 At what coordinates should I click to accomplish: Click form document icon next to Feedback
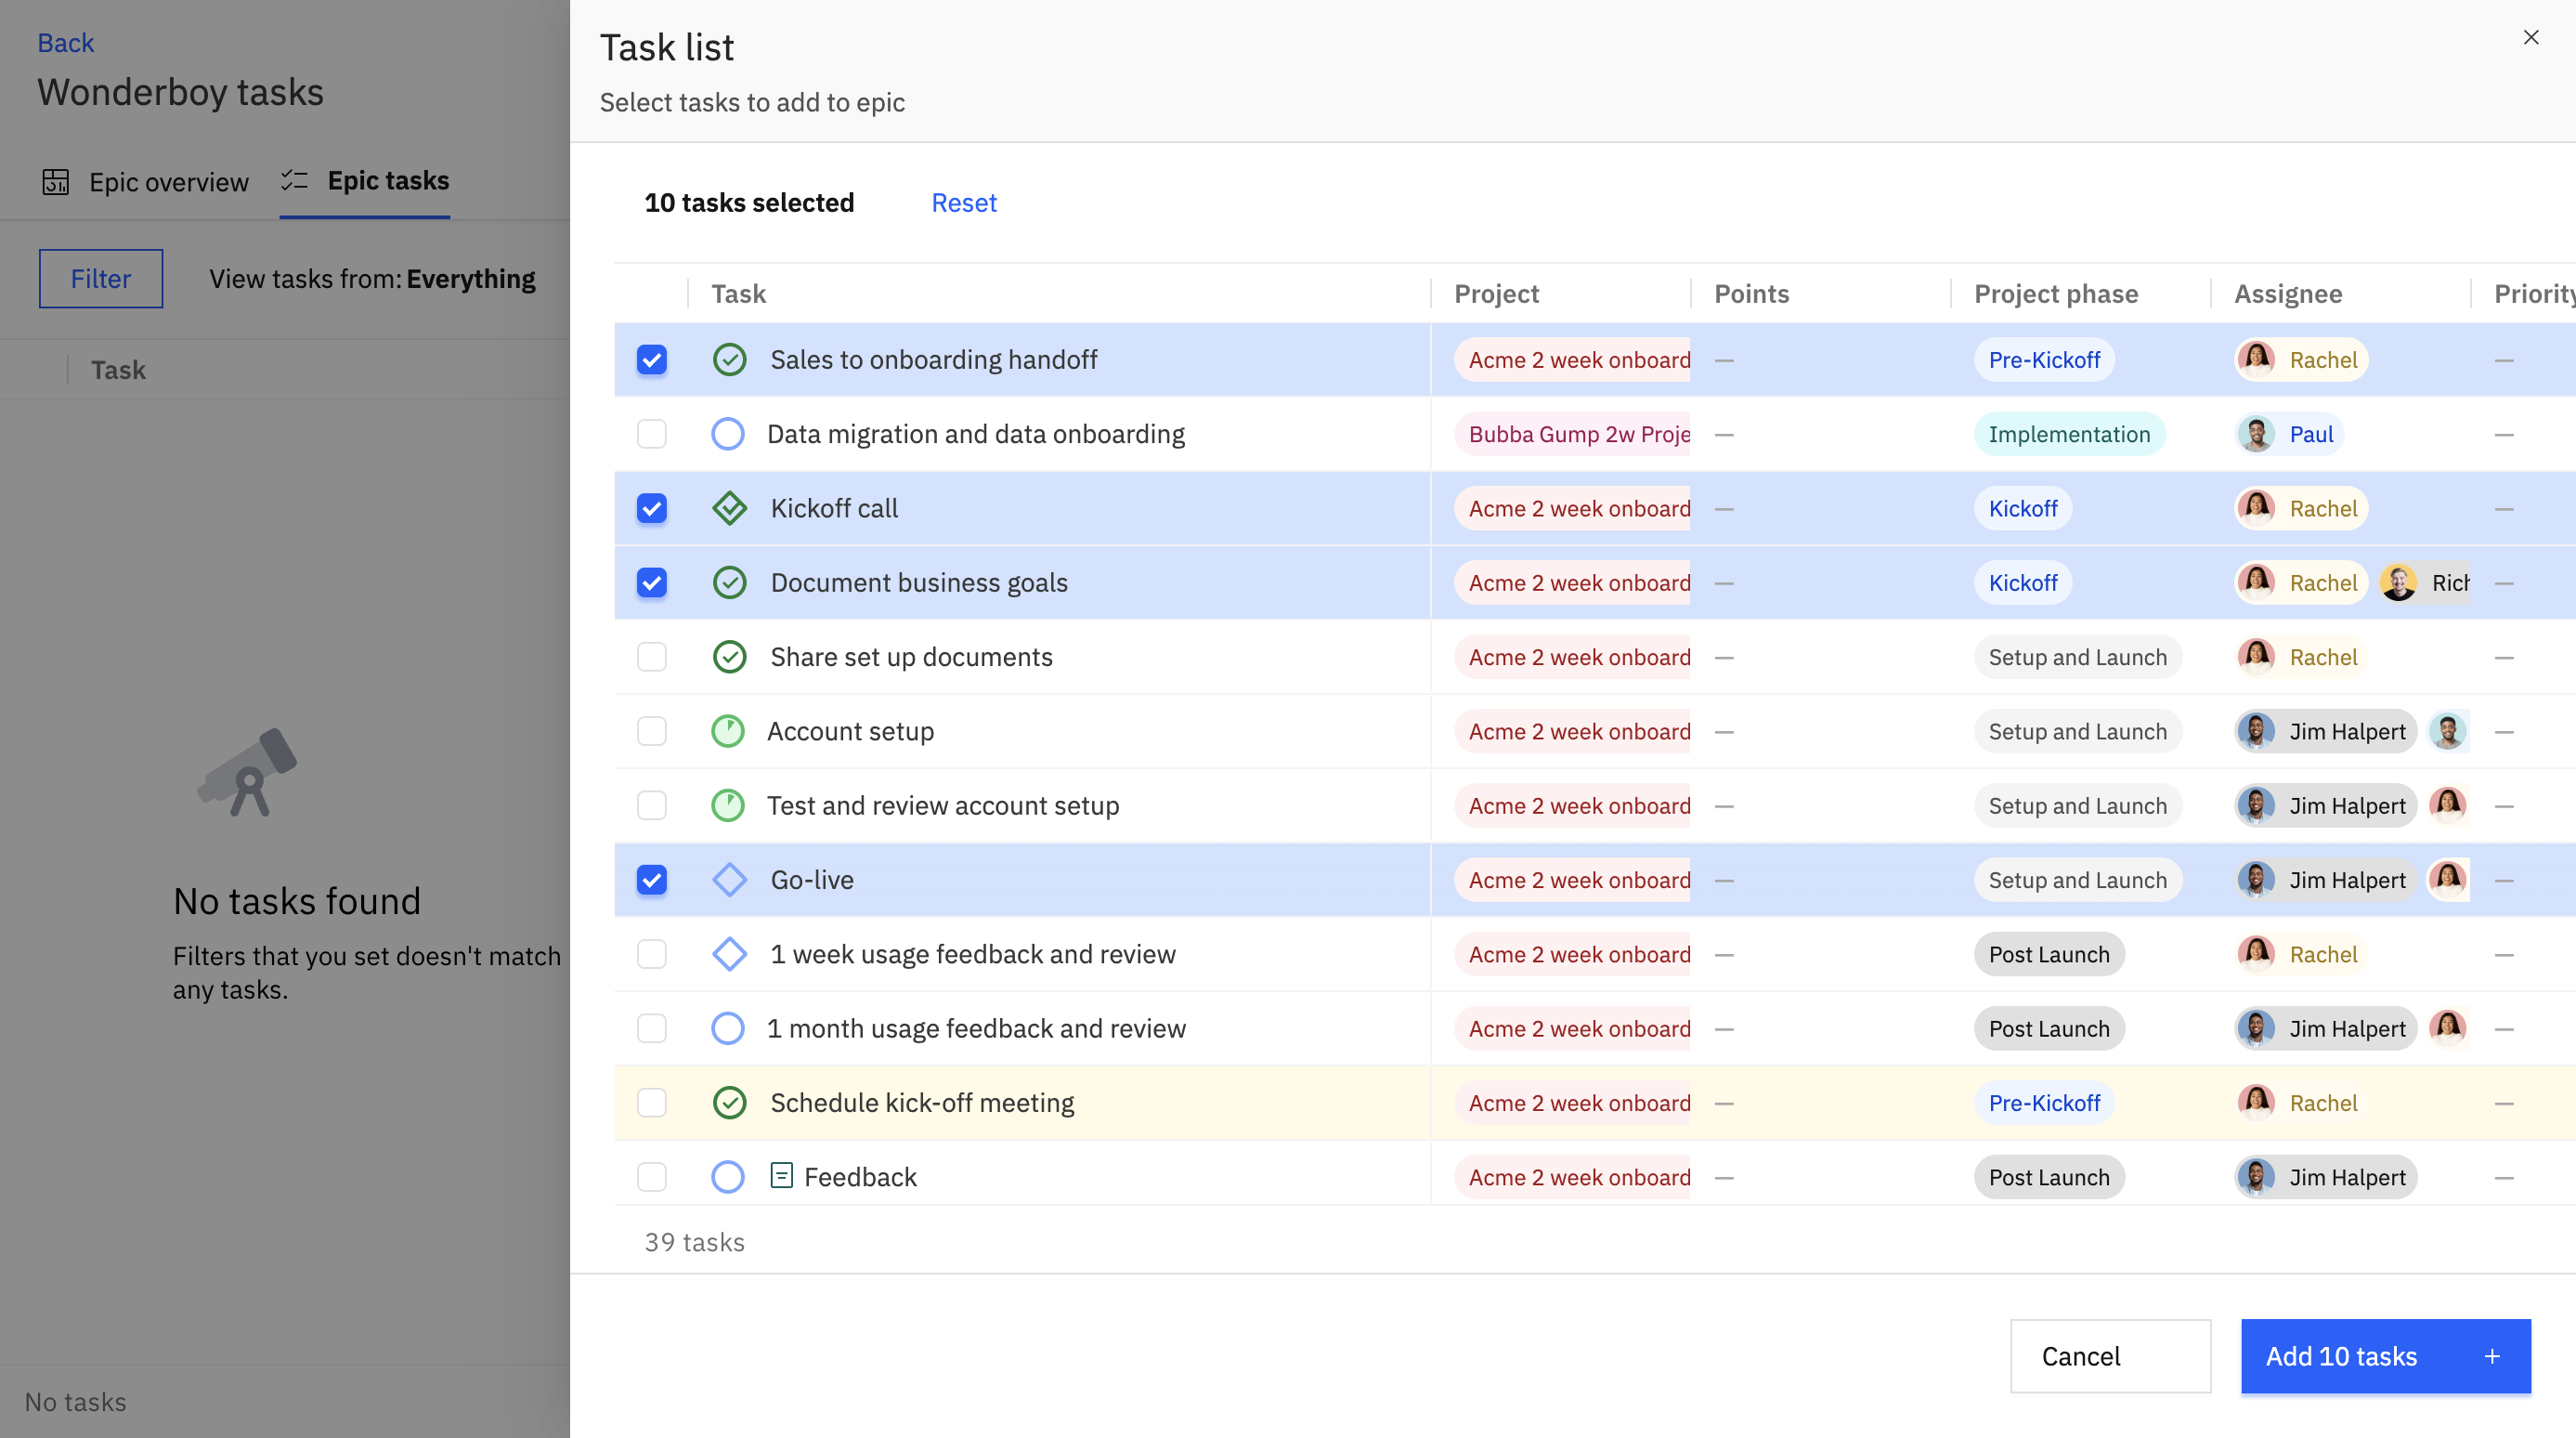(x=781, y=1176)
